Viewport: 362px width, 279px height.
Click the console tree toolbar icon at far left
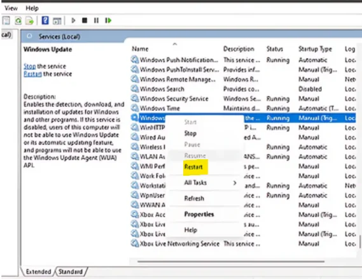click(6, 21)
